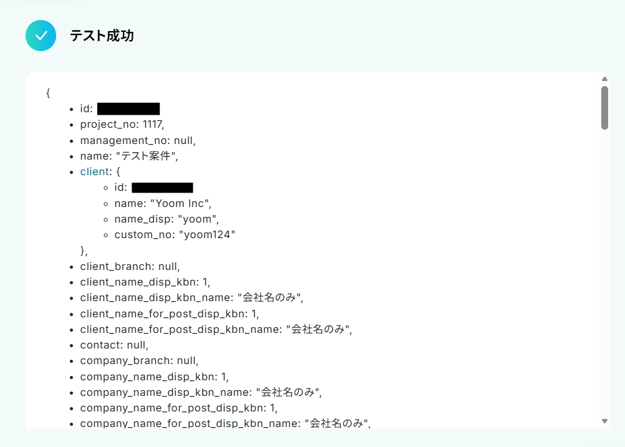Screen dimensions: 625x447
Task: Select the project_no: 1117 line
Action: tap(122, 125)
